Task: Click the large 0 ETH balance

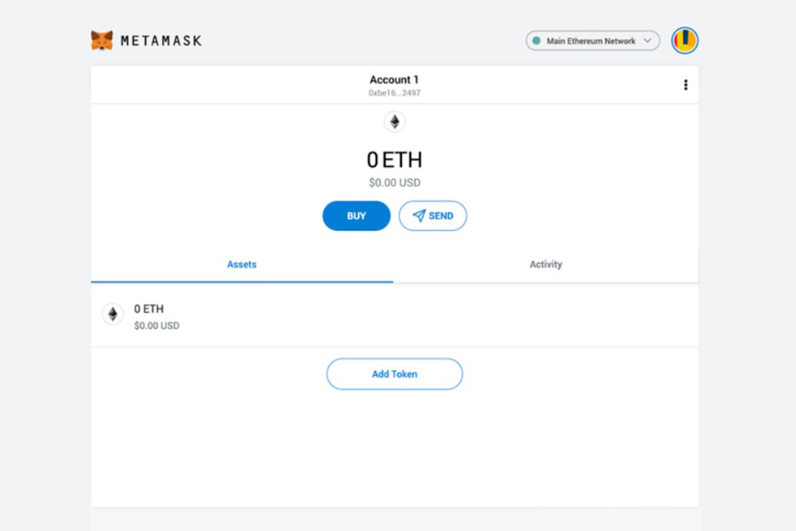Action: tap(395, 160)
